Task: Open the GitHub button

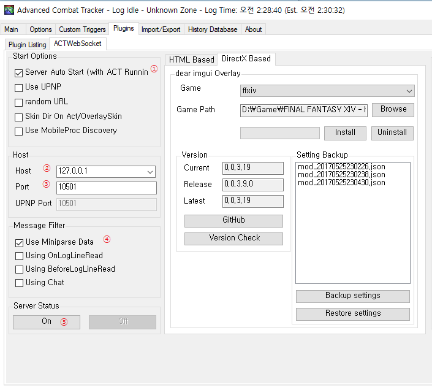Action: click(233, 221)
